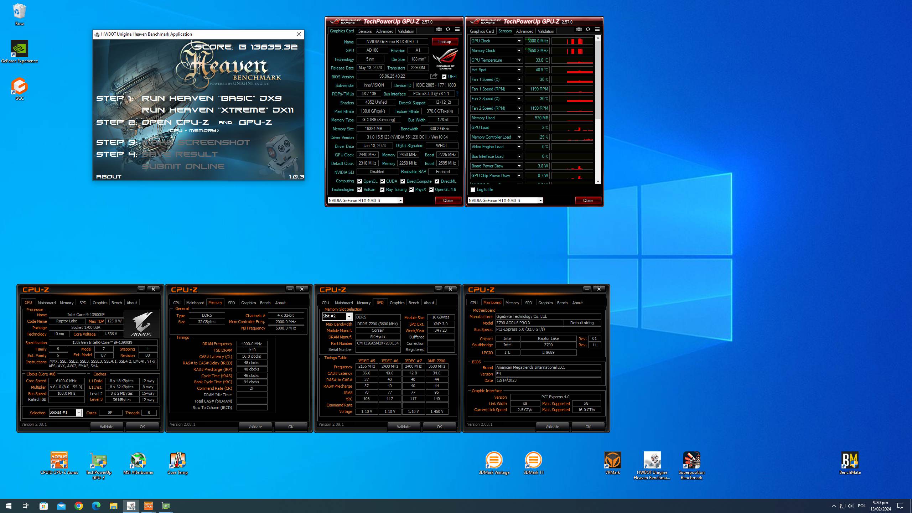Click GPU-Z Sensors vertical scrollbar
The image size is (912, 513).
598,80
